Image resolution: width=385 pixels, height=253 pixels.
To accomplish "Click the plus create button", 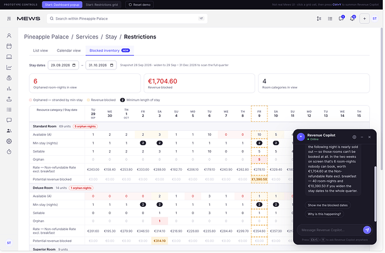I will (364, 19).
